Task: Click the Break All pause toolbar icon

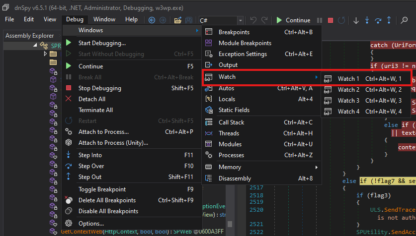Action: (x=320, y=20)
